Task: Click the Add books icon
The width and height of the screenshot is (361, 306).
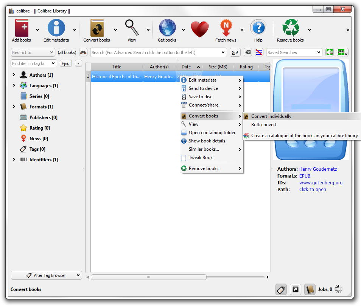Action: coord(22,28)
